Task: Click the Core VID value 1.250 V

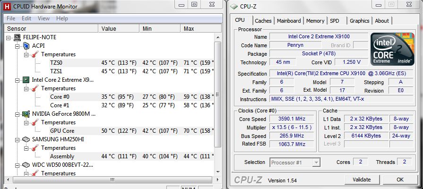Action: coord(351,62)
